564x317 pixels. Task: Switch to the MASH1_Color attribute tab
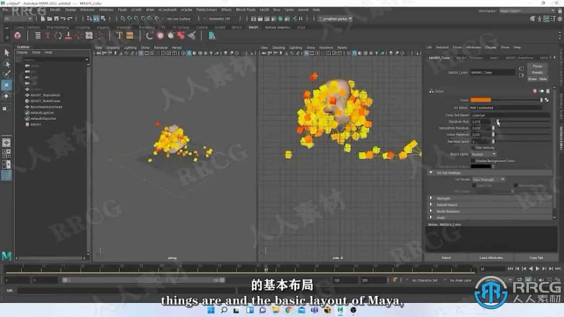(440, 58)
